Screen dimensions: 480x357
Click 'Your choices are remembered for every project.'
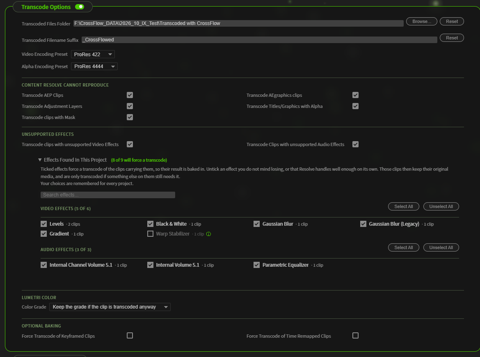[87, 183]
